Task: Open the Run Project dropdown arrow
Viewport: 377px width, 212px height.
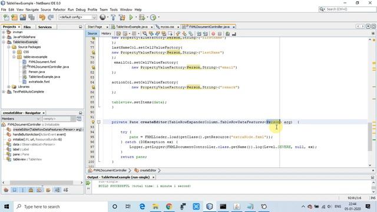Action: point(136,17)
